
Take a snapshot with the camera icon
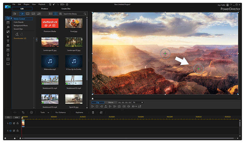pos(119,107)
